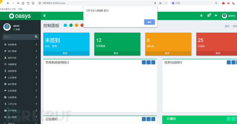Stop page loading with the X icon
The image size is (237, 124).
tap(18, 3)
